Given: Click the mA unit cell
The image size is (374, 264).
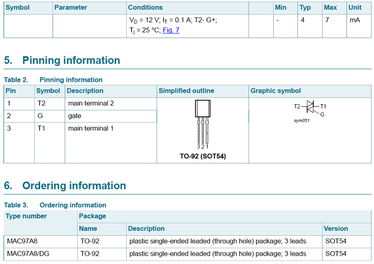Looking at the screenshot, I should pyautogui.click(x=355, y=20).
